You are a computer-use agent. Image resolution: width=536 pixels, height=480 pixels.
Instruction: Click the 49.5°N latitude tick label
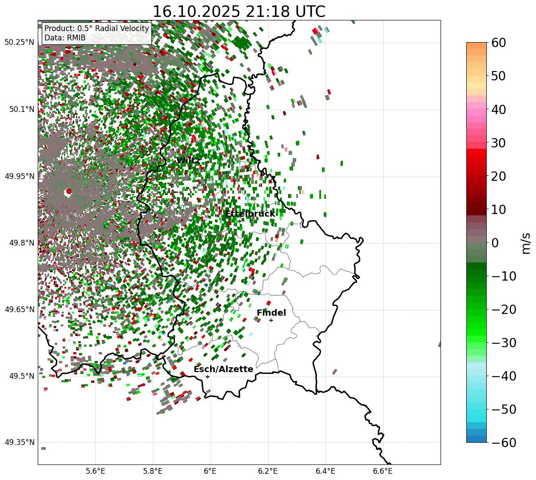(21, 376)
